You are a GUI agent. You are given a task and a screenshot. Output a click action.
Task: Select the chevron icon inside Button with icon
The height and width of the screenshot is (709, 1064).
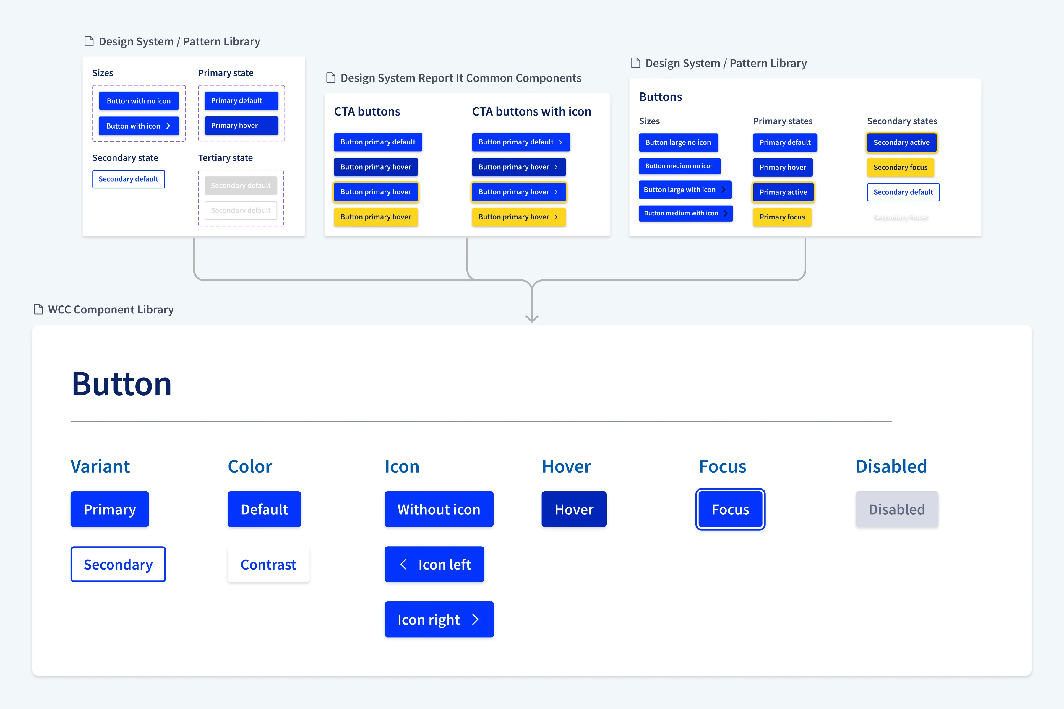click(168, 126)
